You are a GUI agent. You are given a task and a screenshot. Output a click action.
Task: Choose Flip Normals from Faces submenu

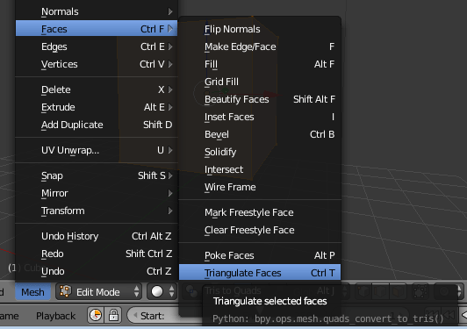[x=260, y=29]
